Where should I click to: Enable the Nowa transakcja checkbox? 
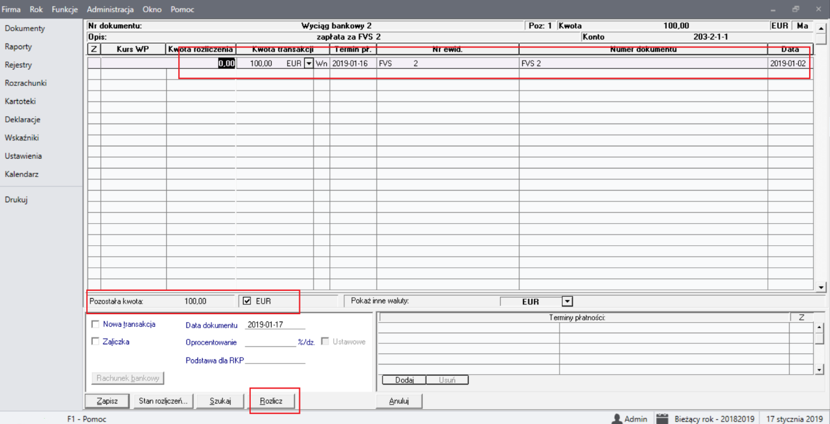point(95,324)
